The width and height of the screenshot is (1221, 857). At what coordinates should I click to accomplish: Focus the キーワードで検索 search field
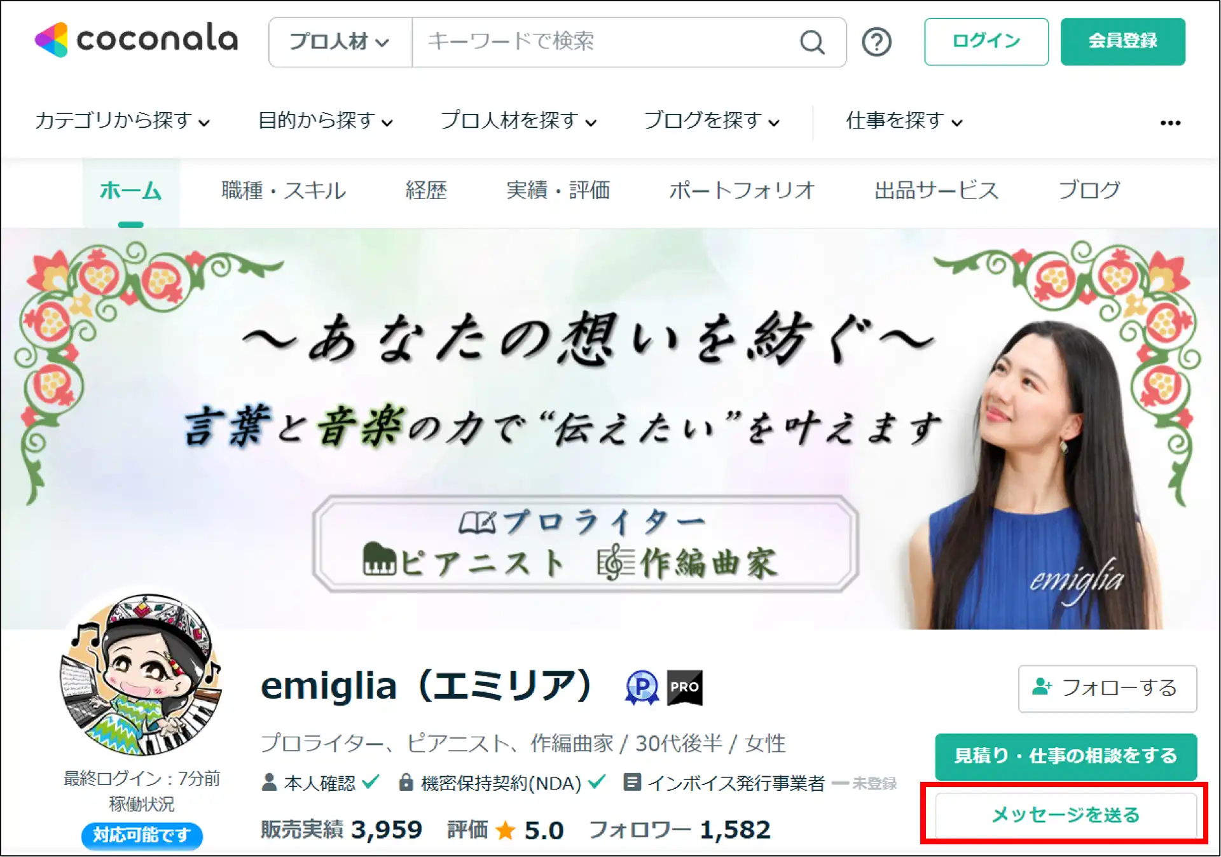pos(604,42)
